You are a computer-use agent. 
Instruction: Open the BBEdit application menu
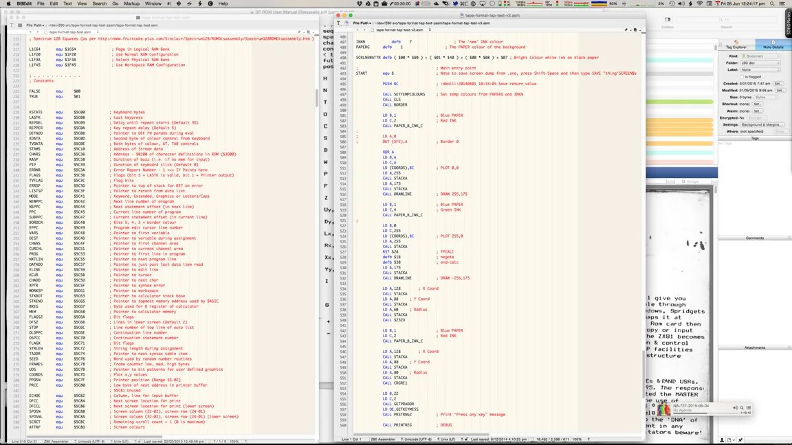[24, 3]
